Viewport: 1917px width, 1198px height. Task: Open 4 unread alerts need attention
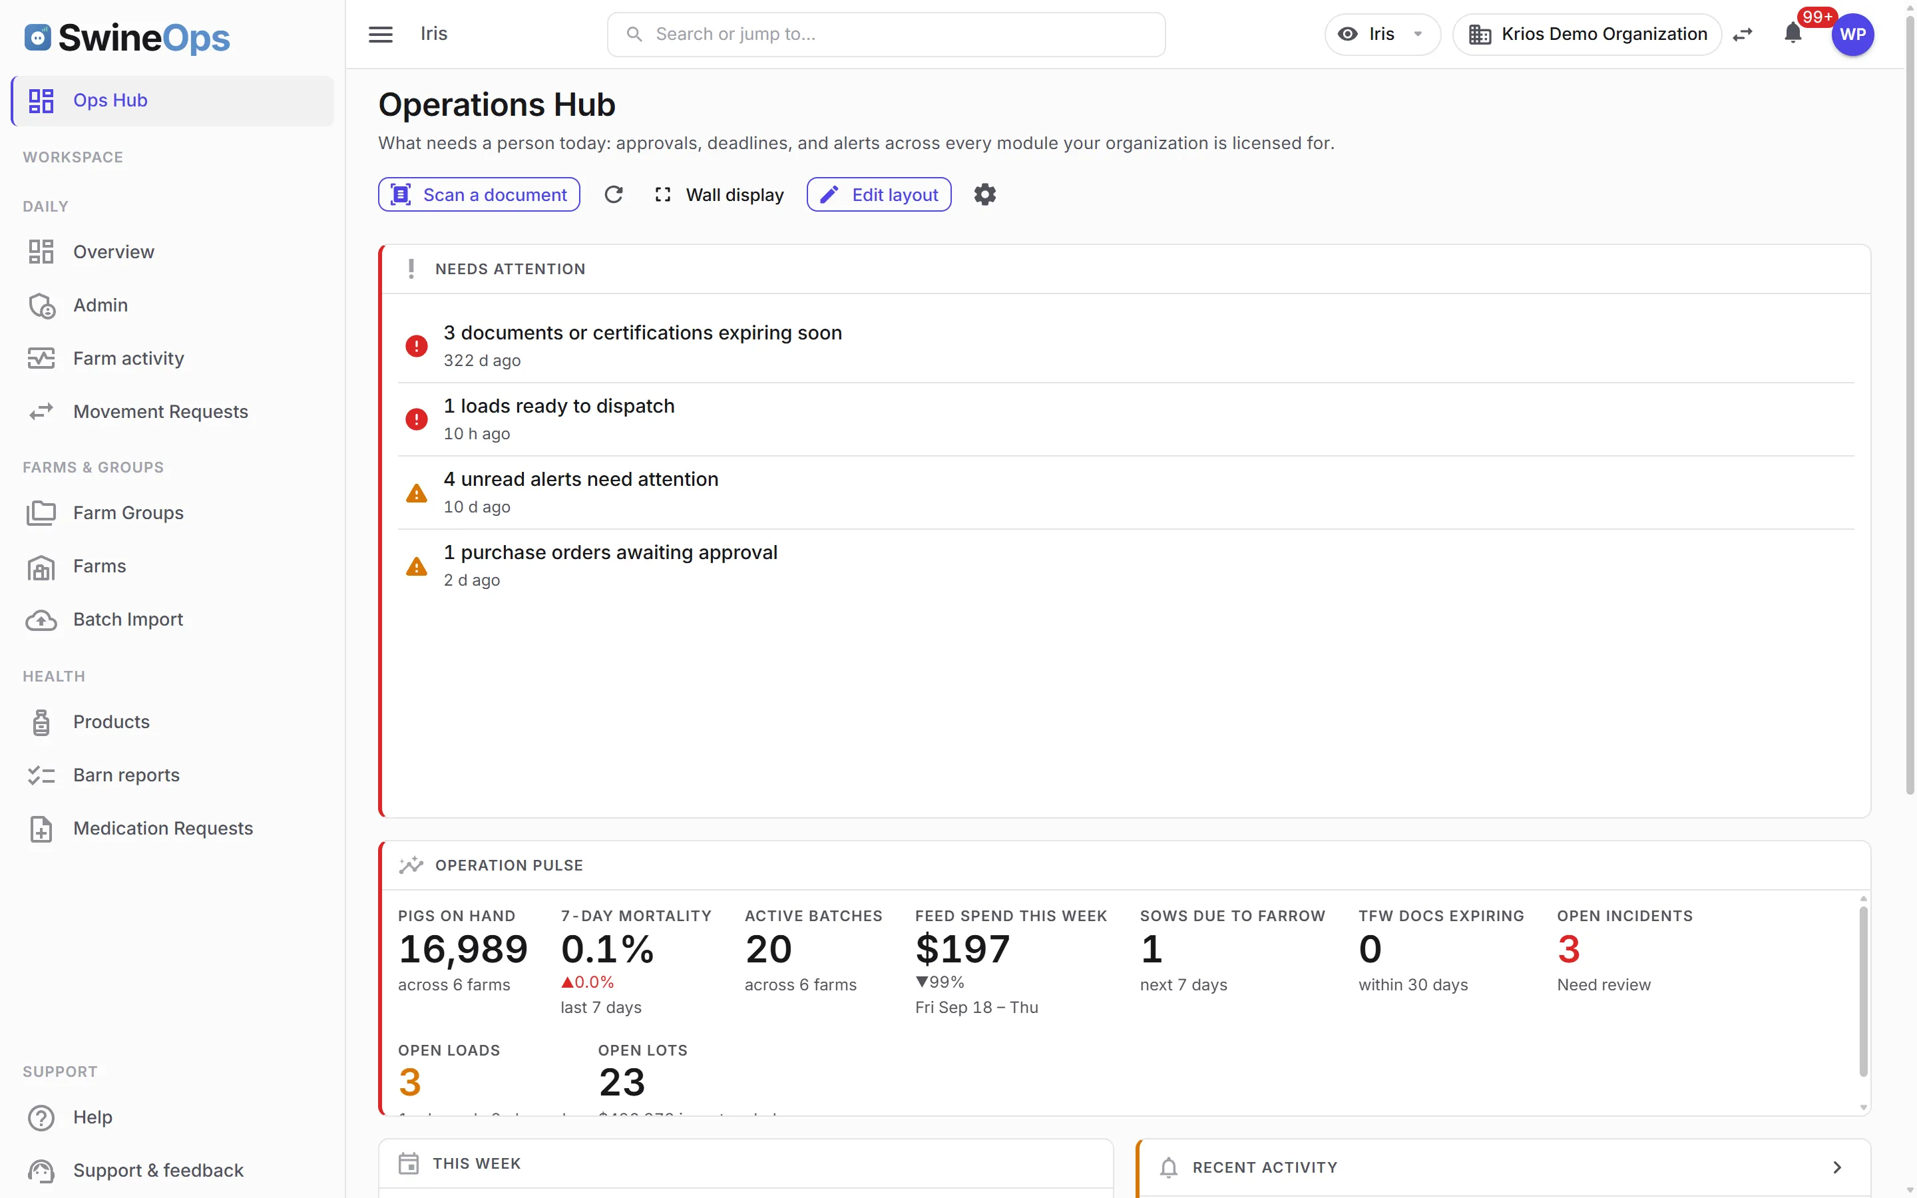point(1126,493)
